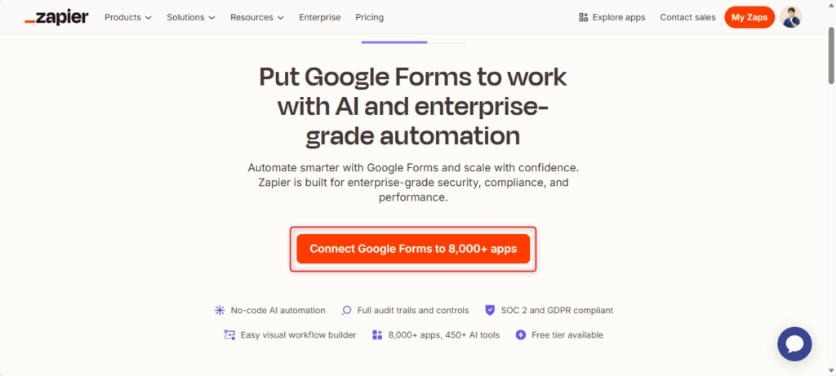This screenshot has height=376, width=836.
Task: Open the user profile avatar
Action: coord(790,17)
